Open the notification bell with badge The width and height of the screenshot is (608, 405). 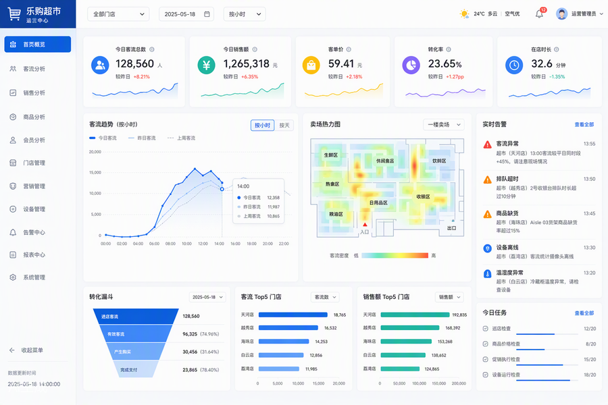click(539, 14)
